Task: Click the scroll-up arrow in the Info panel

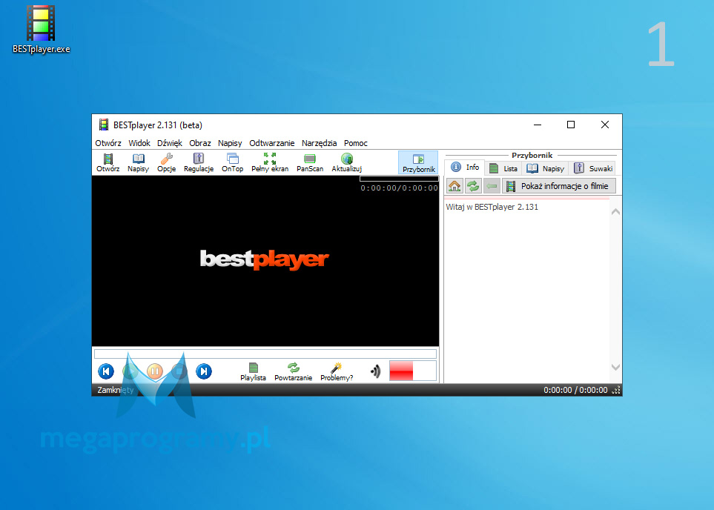Action: point(615,211)
